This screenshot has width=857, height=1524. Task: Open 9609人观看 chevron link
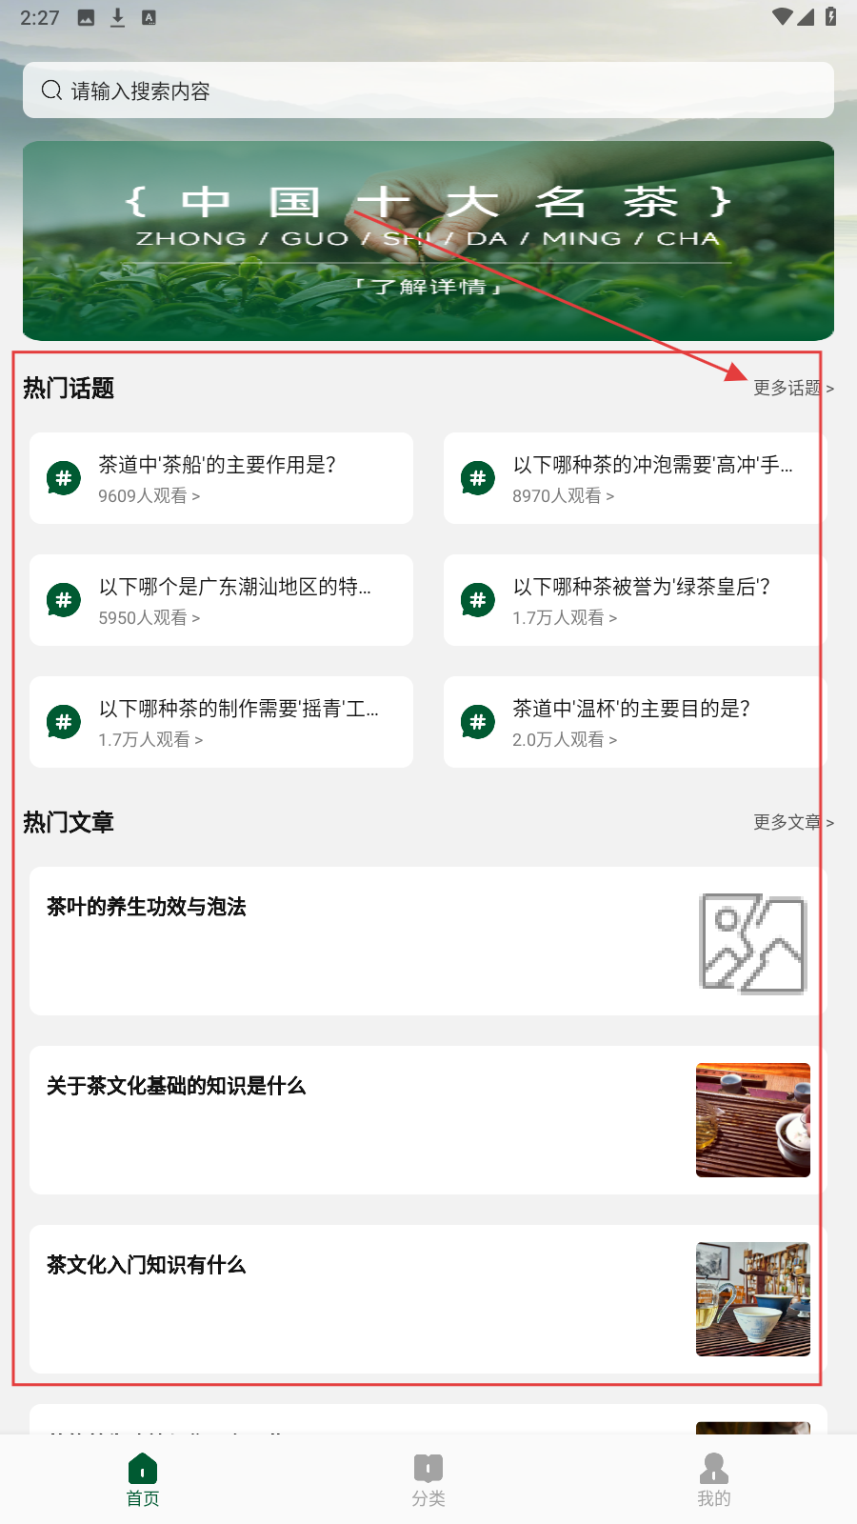pos(149,496)
